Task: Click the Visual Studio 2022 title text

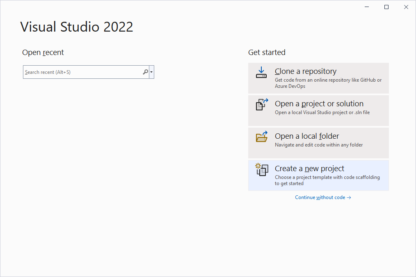Action: [x=77, y=27]
